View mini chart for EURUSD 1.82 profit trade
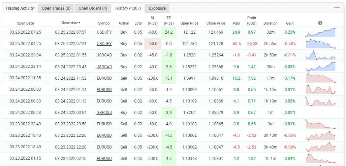The height and width of the screenshot is (166, 346). (x=320, y=159)
